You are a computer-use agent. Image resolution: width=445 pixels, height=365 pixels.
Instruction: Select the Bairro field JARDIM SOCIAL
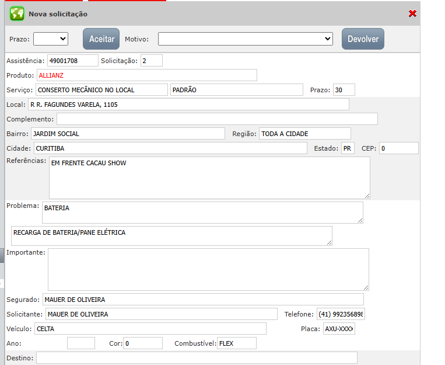127,134
